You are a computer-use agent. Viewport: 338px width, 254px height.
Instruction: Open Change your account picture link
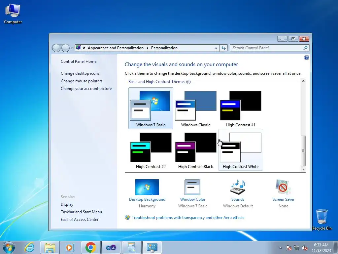coord(86,89)
